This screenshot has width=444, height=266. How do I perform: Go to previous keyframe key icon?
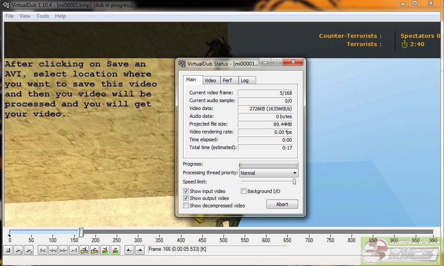[84, 250]
